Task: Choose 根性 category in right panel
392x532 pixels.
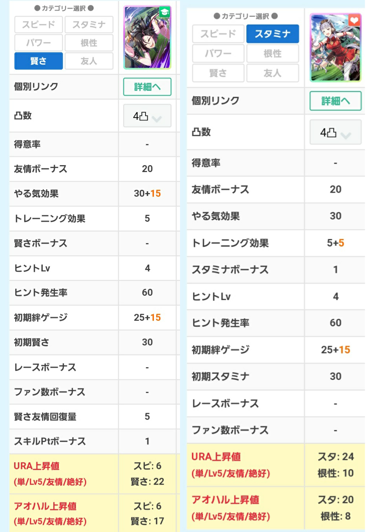Action: click(273, 54)
